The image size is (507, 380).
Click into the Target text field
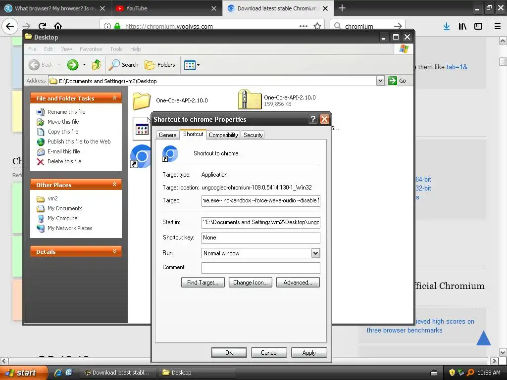(x=260, y=201)
